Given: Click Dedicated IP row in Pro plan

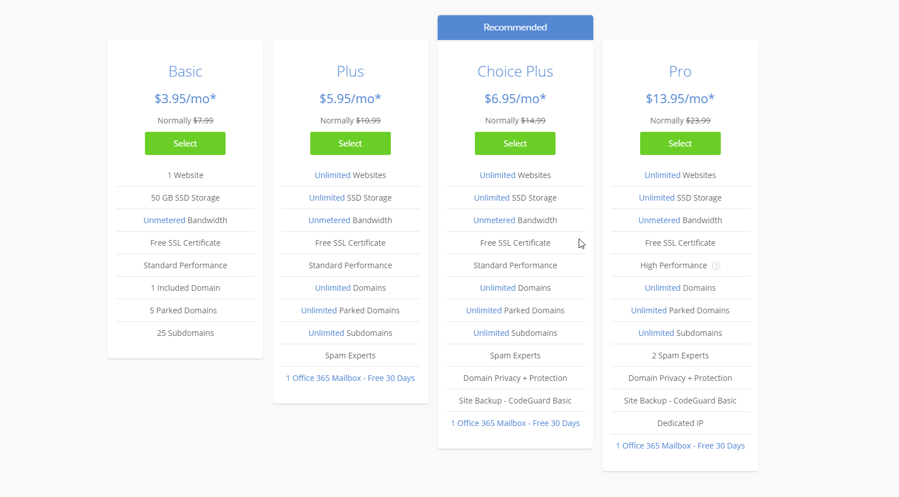Looking at the screenshot, I should (x=680, y=423).
